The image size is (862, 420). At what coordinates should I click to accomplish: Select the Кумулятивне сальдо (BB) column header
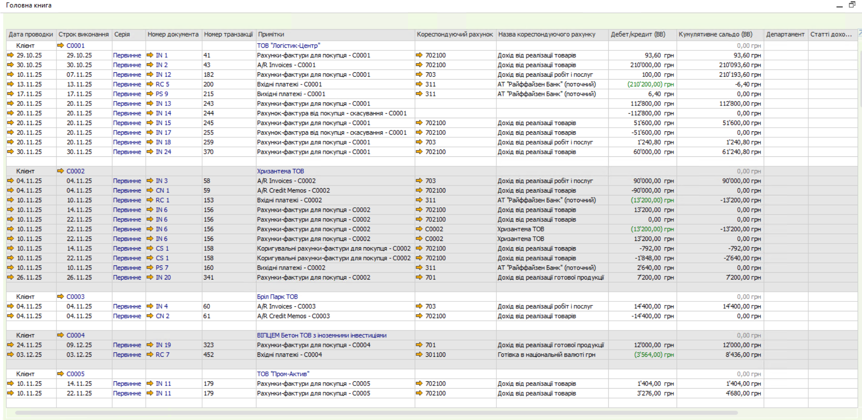(x=715, y=35)
